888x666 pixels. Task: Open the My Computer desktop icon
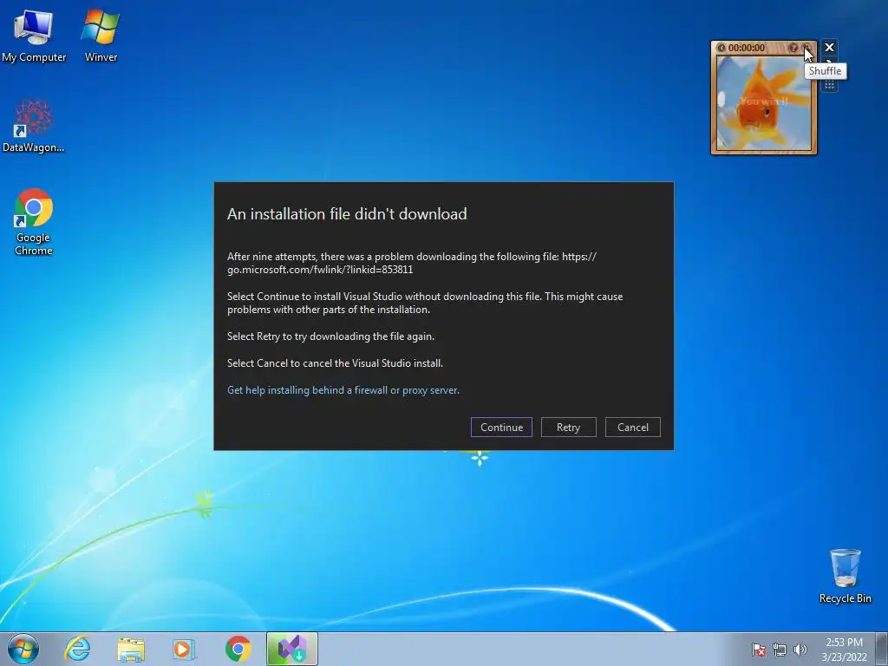[34, 36]
